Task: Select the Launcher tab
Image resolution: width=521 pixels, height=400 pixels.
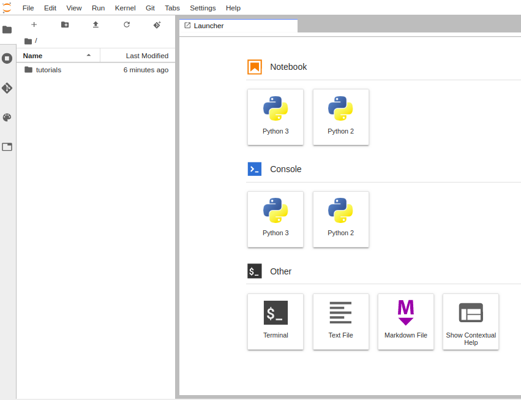Action: (x=238, y=26)
